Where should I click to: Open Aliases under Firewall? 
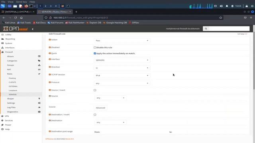(10, 56)
